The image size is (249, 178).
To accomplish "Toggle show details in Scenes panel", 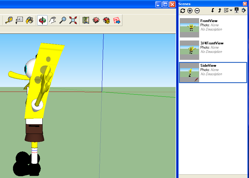I will pos(237,11).
